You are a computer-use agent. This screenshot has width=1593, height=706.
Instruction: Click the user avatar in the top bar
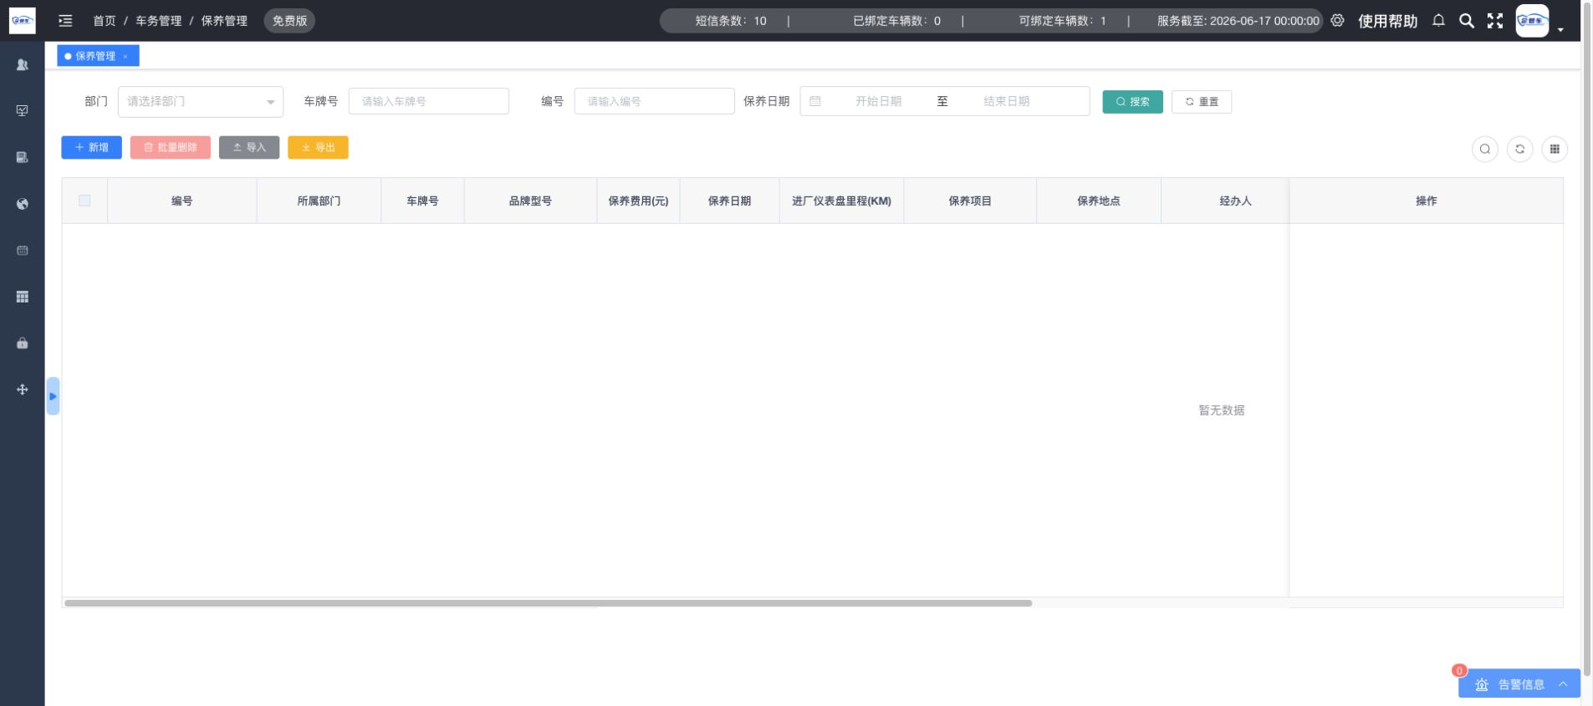coord(1532,21)
